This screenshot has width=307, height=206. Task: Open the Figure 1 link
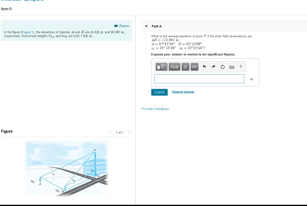click(x=28, y=32)
